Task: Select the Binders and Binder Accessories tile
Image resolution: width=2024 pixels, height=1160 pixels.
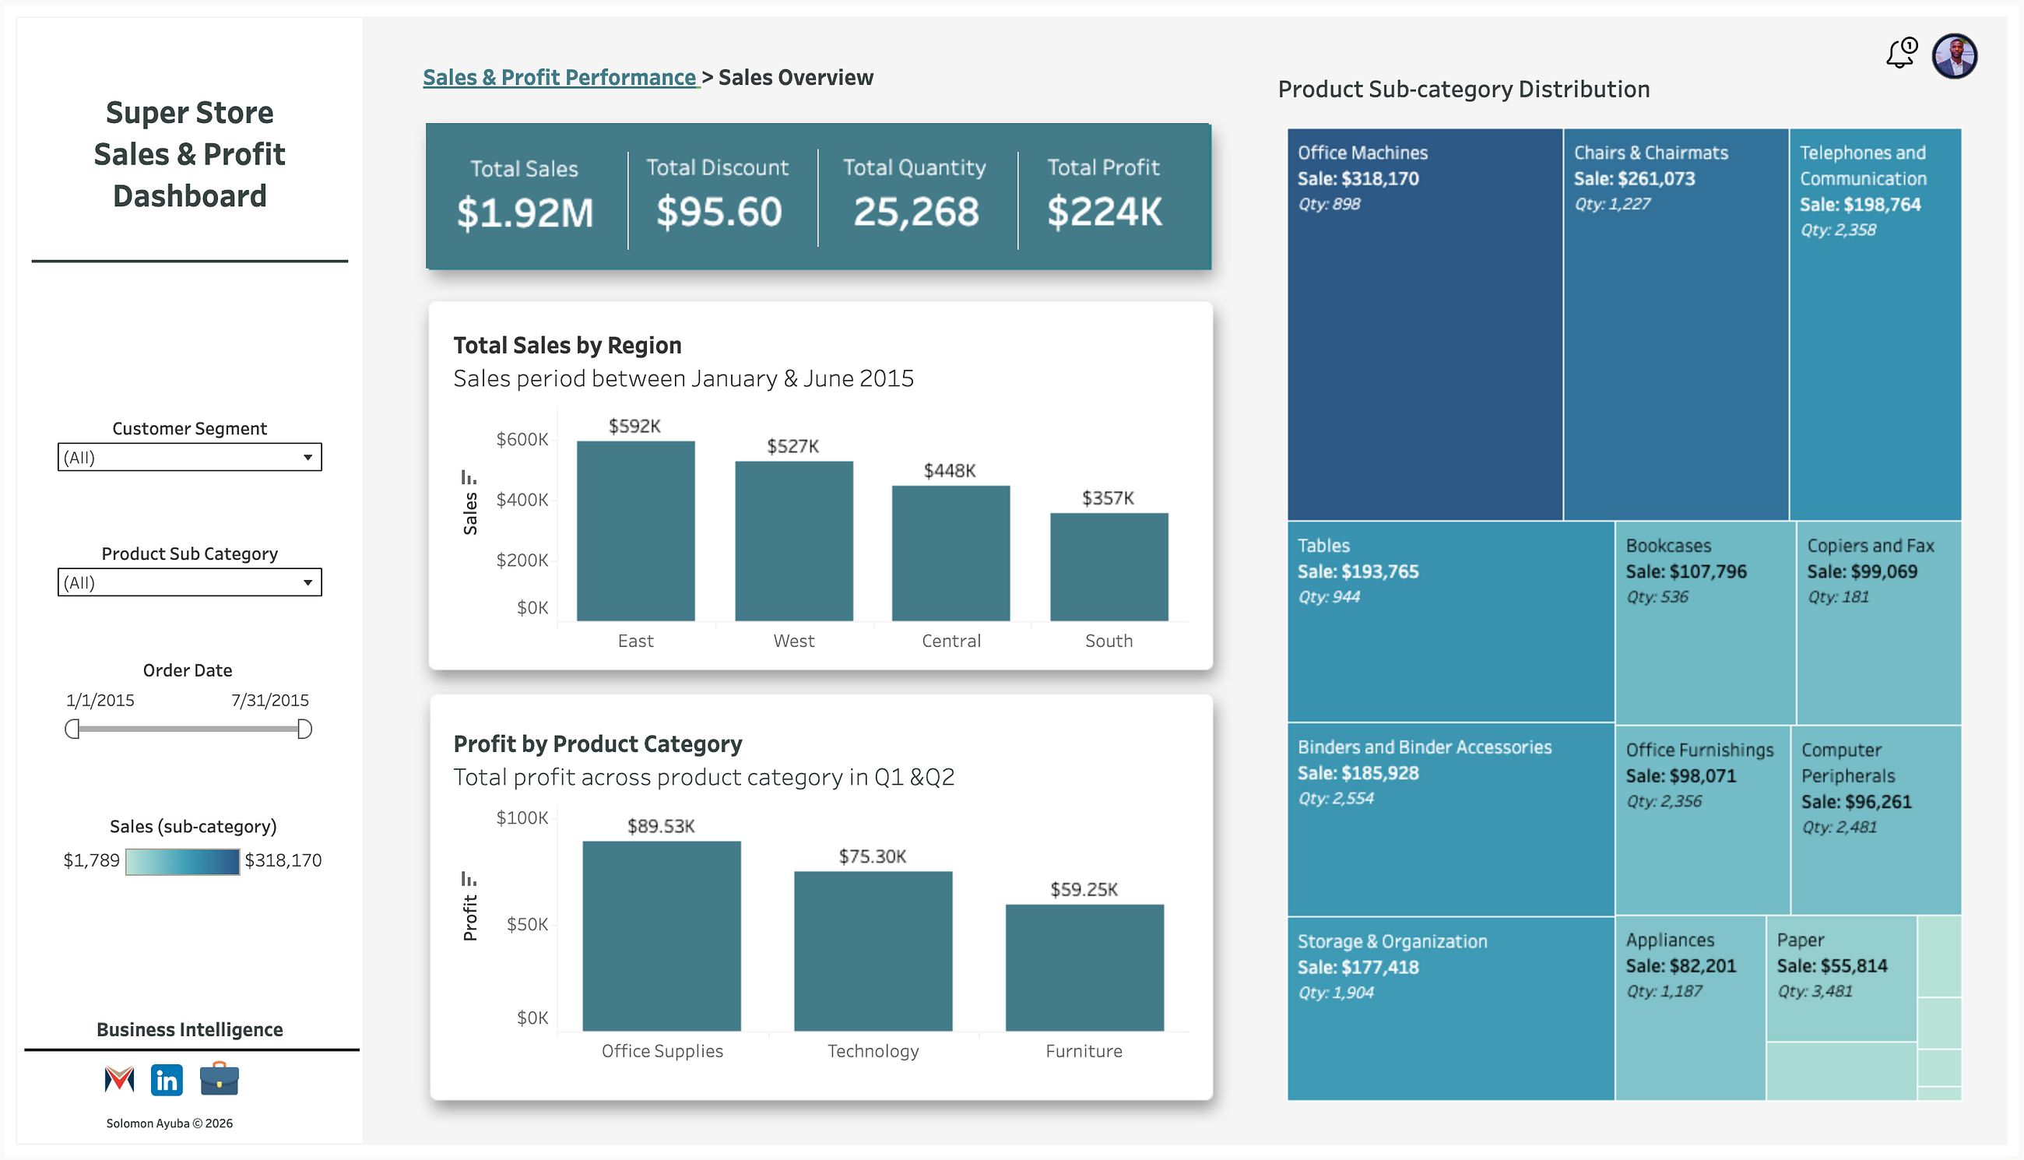Action: (1450, 819)
